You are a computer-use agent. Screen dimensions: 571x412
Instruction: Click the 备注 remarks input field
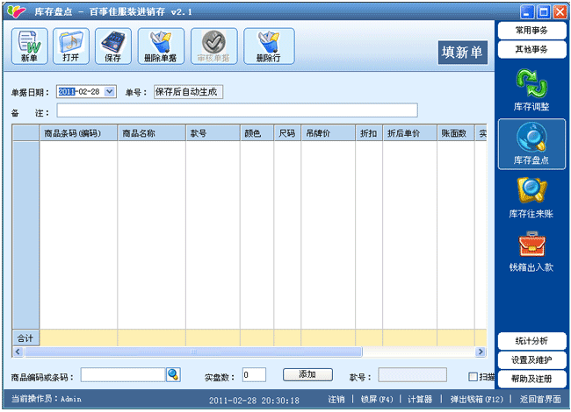point(237,110)
